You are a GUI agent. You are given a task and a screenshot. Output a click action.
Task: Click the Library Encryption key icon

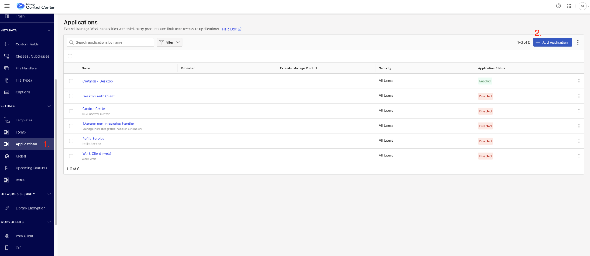[7, 208]
